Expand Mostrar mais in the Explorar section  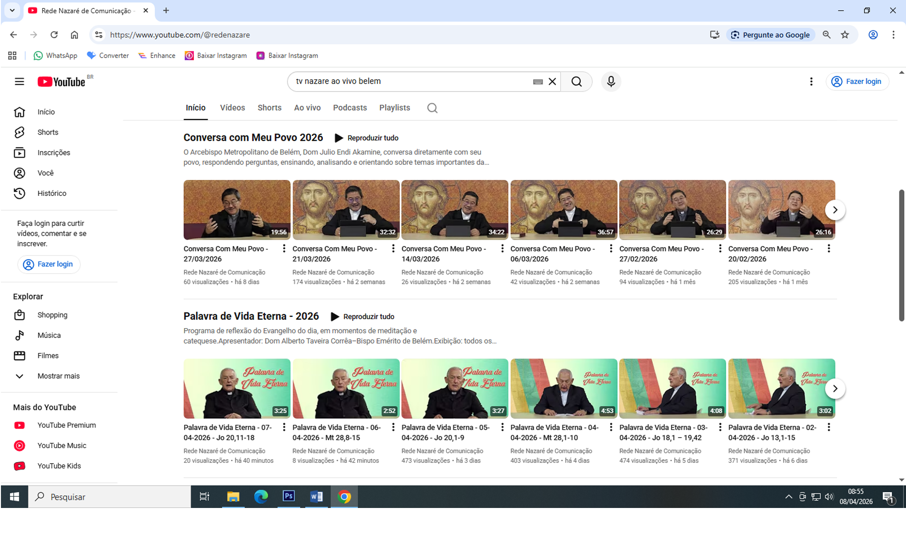[x=58, y=376]
